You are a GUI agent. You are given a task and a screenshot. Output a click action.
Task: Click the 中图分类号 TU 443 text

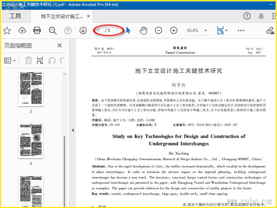tap(106, 125)
